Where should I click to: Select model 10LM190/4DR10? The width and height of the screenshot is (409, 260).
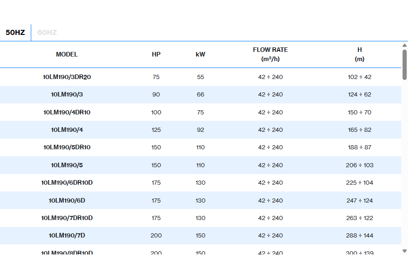pos(67,113)
